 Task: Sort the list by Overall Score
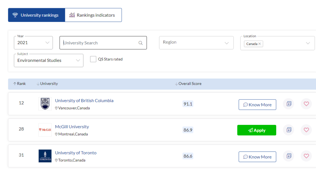pos(188,84)
